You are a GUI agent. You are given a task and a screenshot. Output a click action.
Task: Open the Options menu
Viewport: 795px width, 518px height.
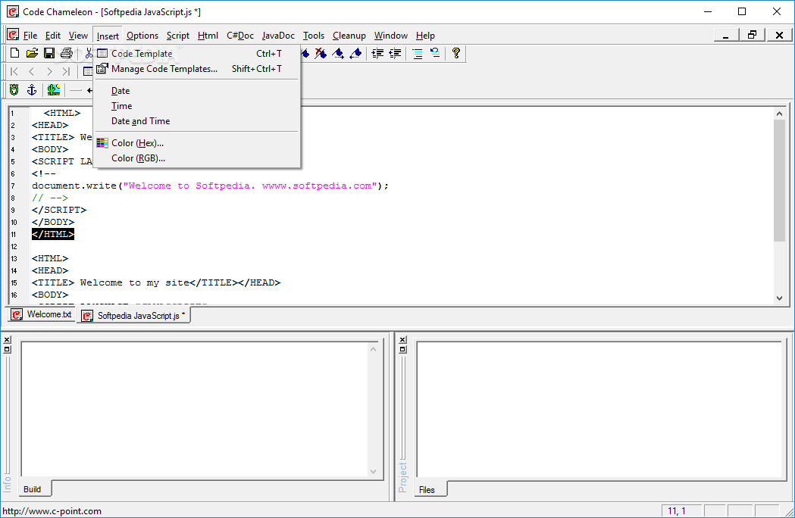[142, 36]
